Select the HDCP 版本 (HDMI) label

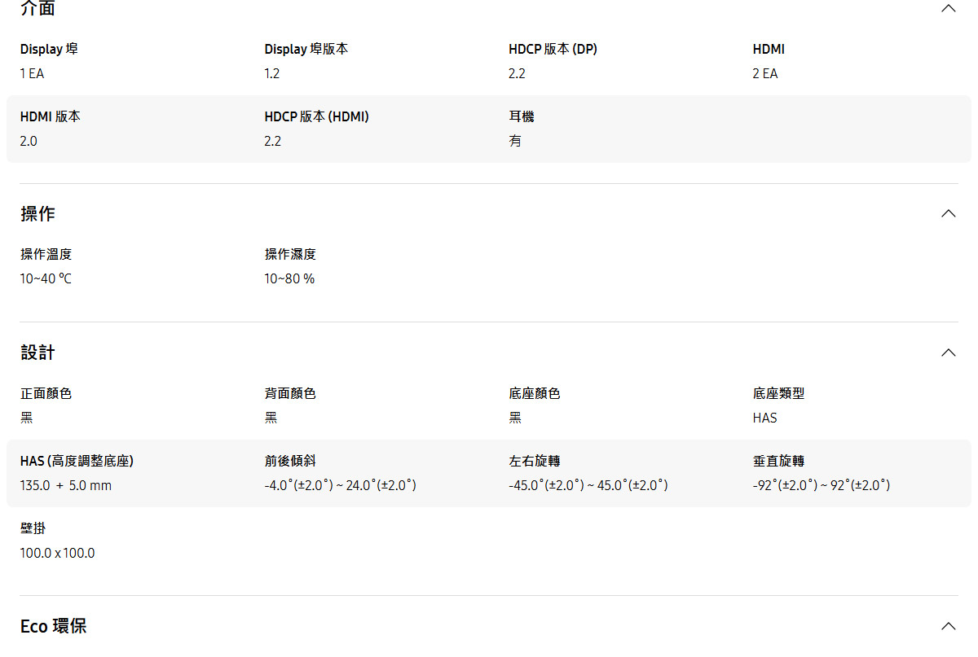(x=316, y=116)
